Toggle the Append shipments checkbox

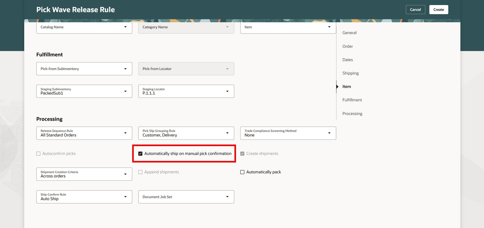tap(140, 172)
